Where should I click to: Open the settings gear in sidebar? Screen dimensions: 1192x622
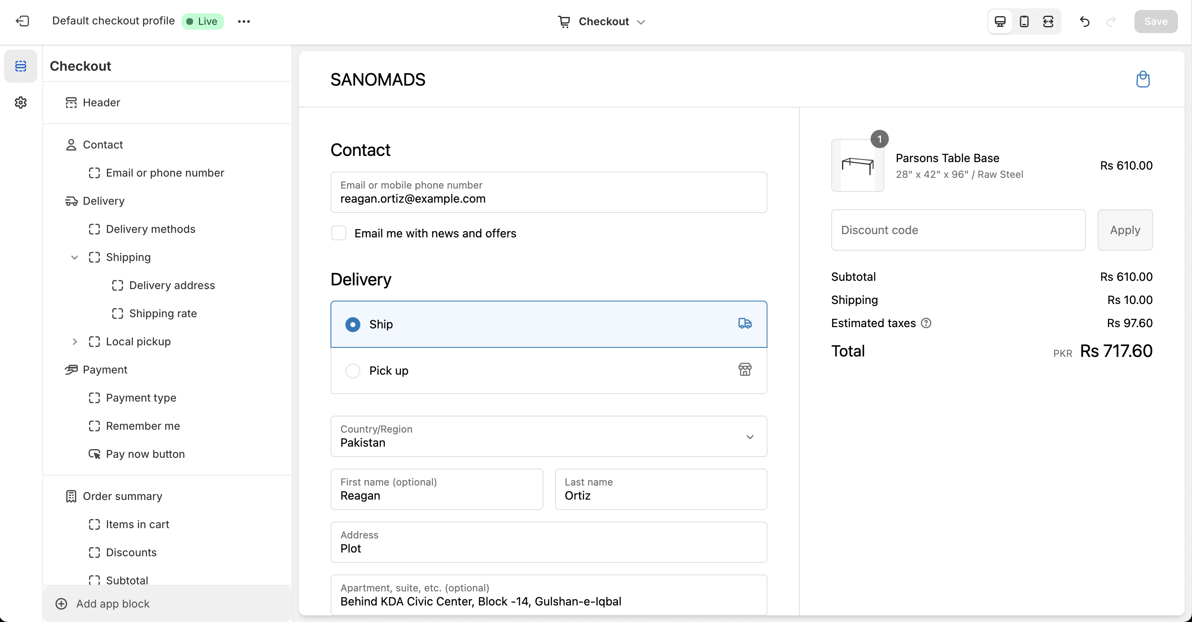(21, 103)
